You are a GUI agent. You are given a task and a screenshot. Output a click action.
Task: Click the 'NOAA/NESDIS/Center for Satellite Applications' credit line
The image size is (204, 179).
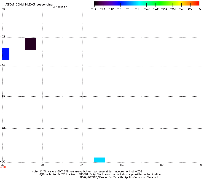pyautogui.click(x=119, y=177)
